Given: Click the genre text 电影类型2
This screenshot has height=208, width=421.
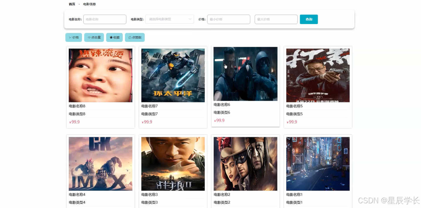Looking at the screenshot, I should (x=222, y=202).
